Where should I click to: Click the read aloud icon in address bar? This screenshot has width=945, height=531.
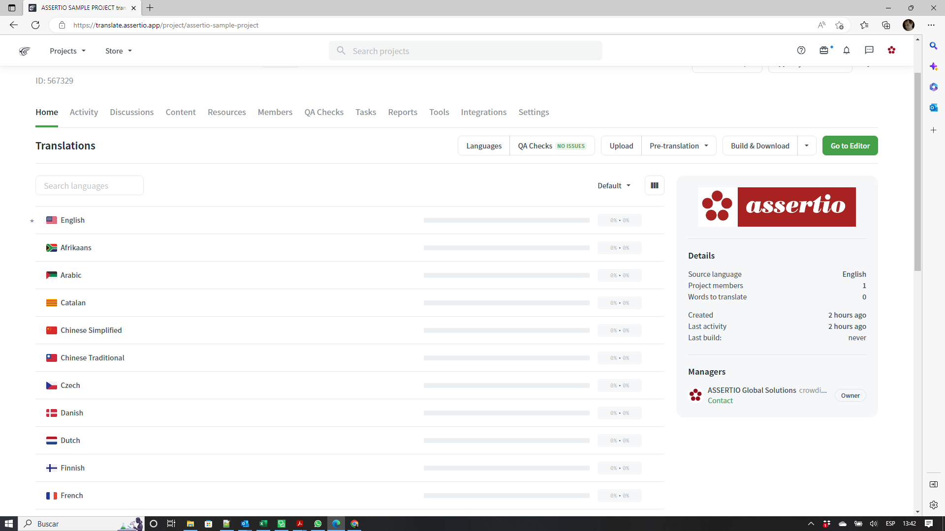pos(821,25)
